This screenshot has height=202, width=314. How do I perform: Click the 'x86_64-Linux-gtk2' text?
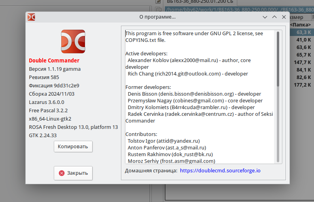(50, 119)
